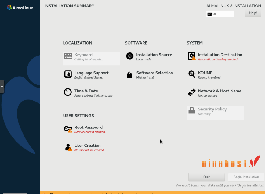This screenshot has height=194, width=265.
Task: Expand the left side panel arrow
Action: click(x=2, y=86)
